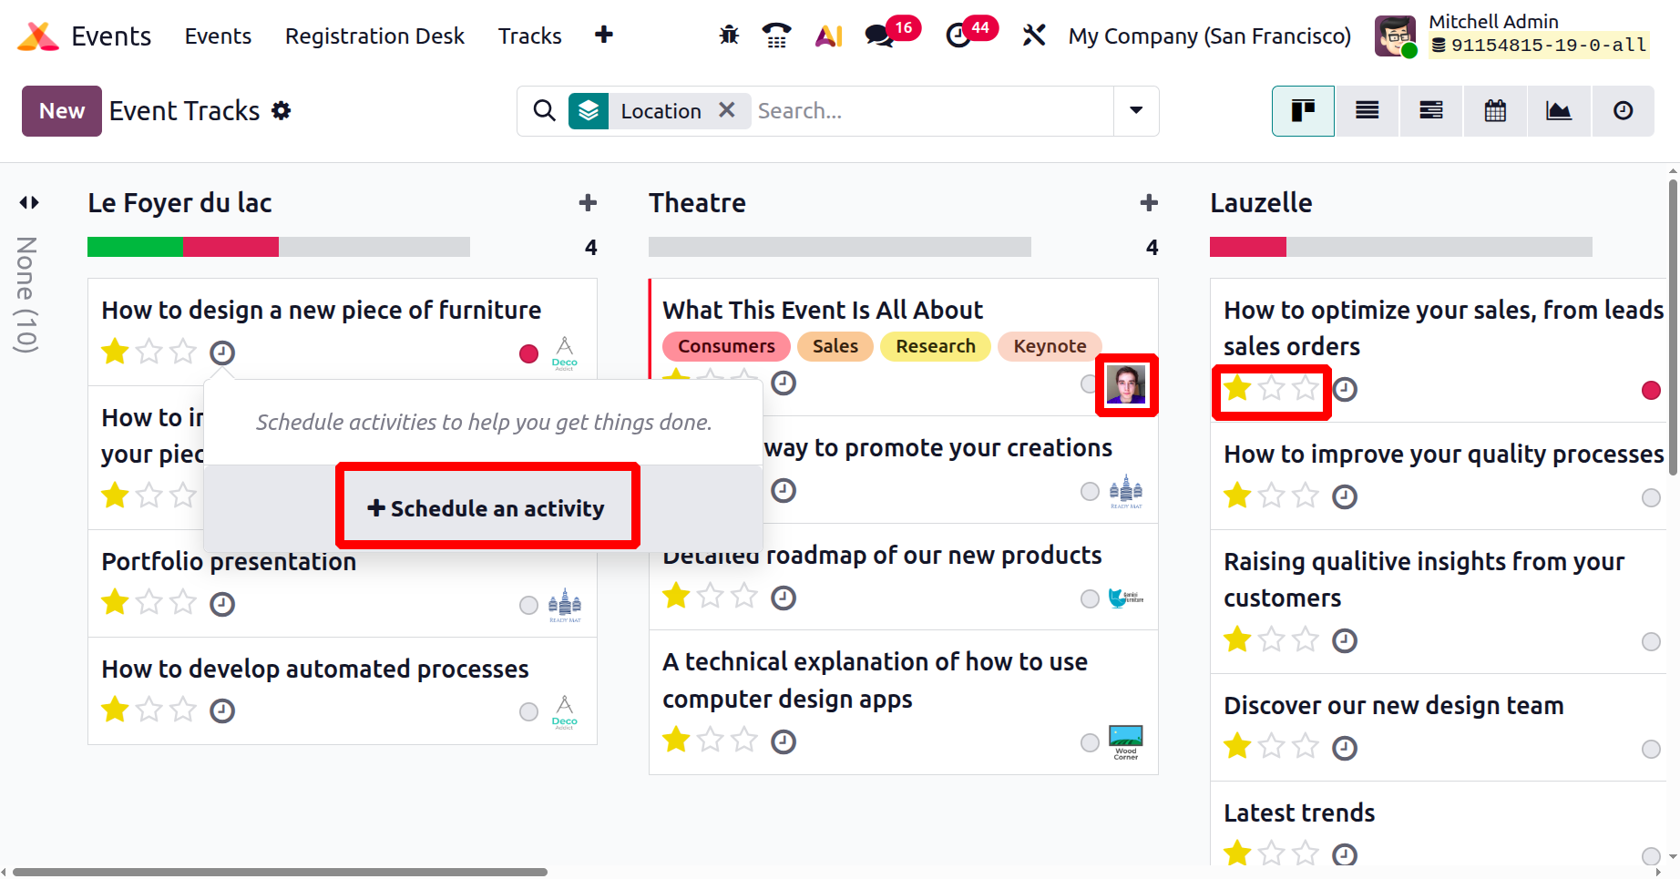This screenshot has width=1680, height=879.
Task: Click the VoIP phone icon
Action: click(x=776, y=36)
